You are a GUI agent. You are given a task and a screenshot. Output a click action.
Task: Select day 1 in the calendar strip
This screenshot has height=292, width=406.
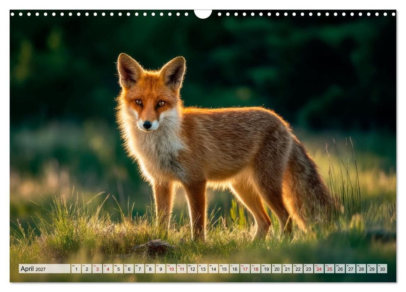(x=76, y=269)
